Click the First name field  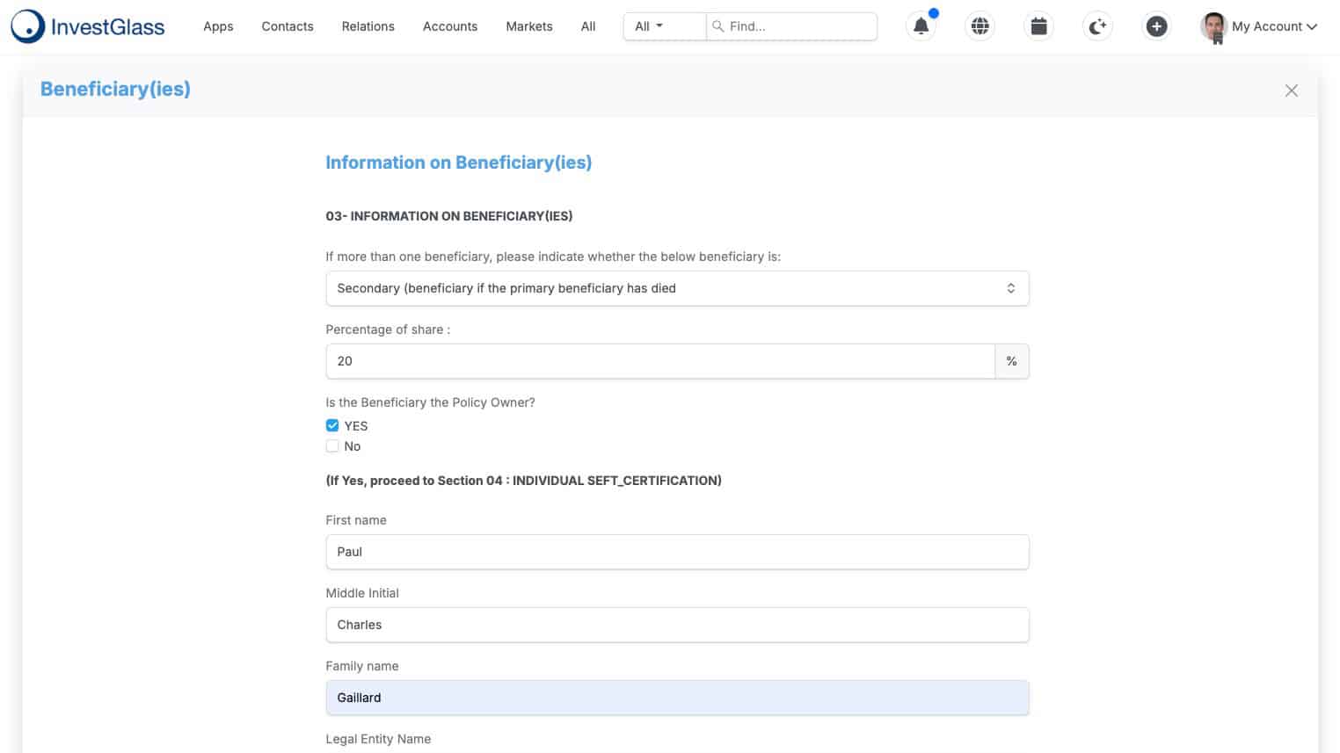(x=677, y=552)
